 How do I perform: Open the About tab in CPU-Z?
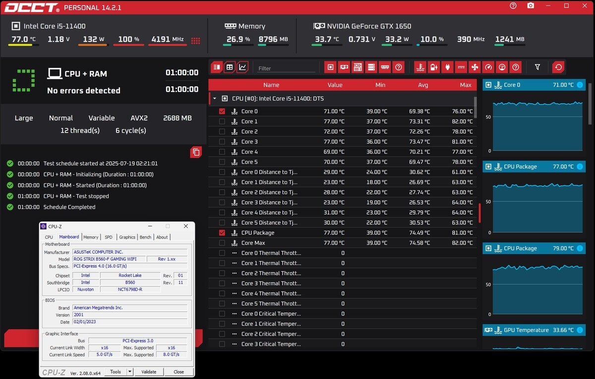click(162, 237)
